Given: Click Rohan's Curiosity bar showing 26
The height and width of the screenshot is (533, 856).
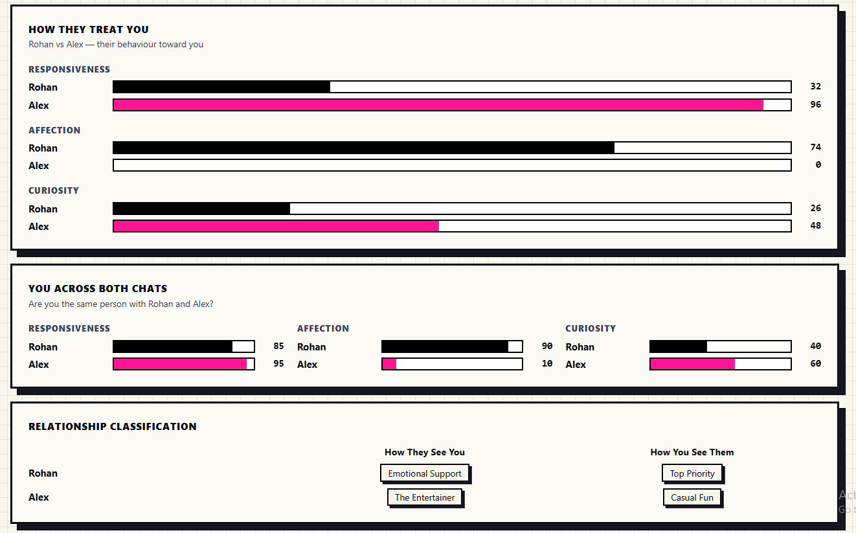Looking at the screenshot, I should 452,208.
